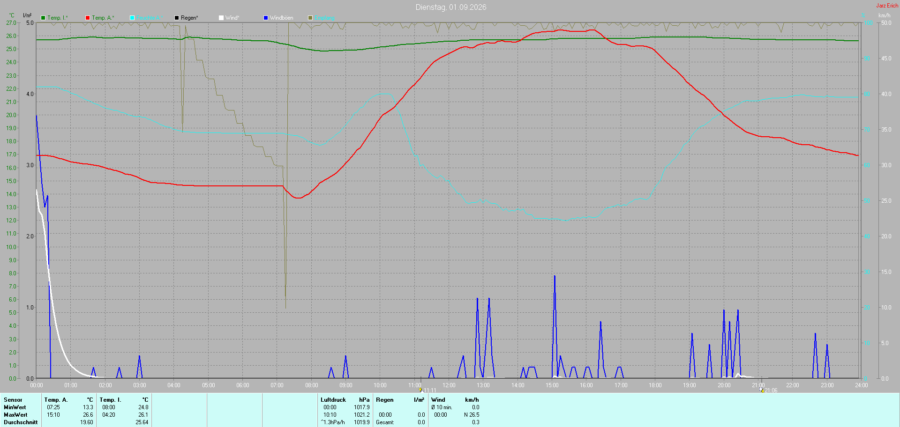The width and height of the screenshot is (900, 427).
Task: Click the Durchschnitt value 19.60
Action: pos(87,422)
